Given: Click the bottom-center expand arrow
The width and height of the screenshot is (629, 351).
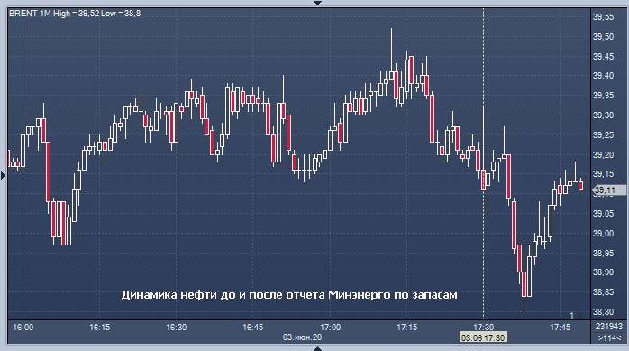Looking at the screenshot, I should (x=317, y=348).
